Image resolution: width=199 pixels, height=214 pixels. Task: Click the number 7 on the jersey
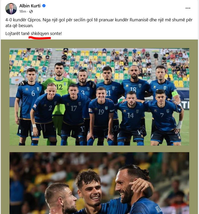162,115
